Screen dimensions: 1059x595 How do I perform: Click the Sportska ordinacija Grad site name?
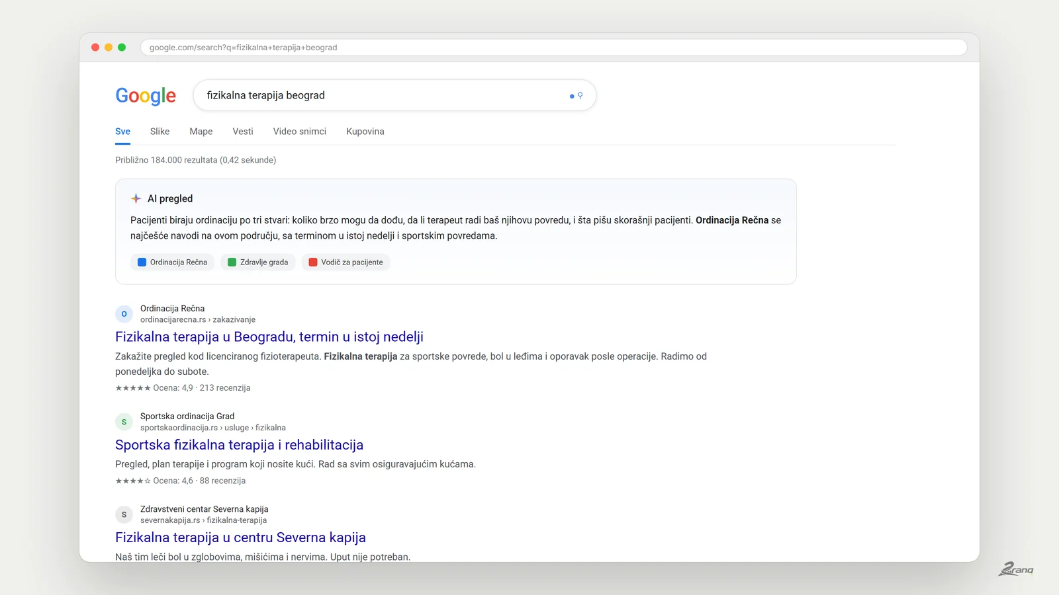(x=187, y=416)
